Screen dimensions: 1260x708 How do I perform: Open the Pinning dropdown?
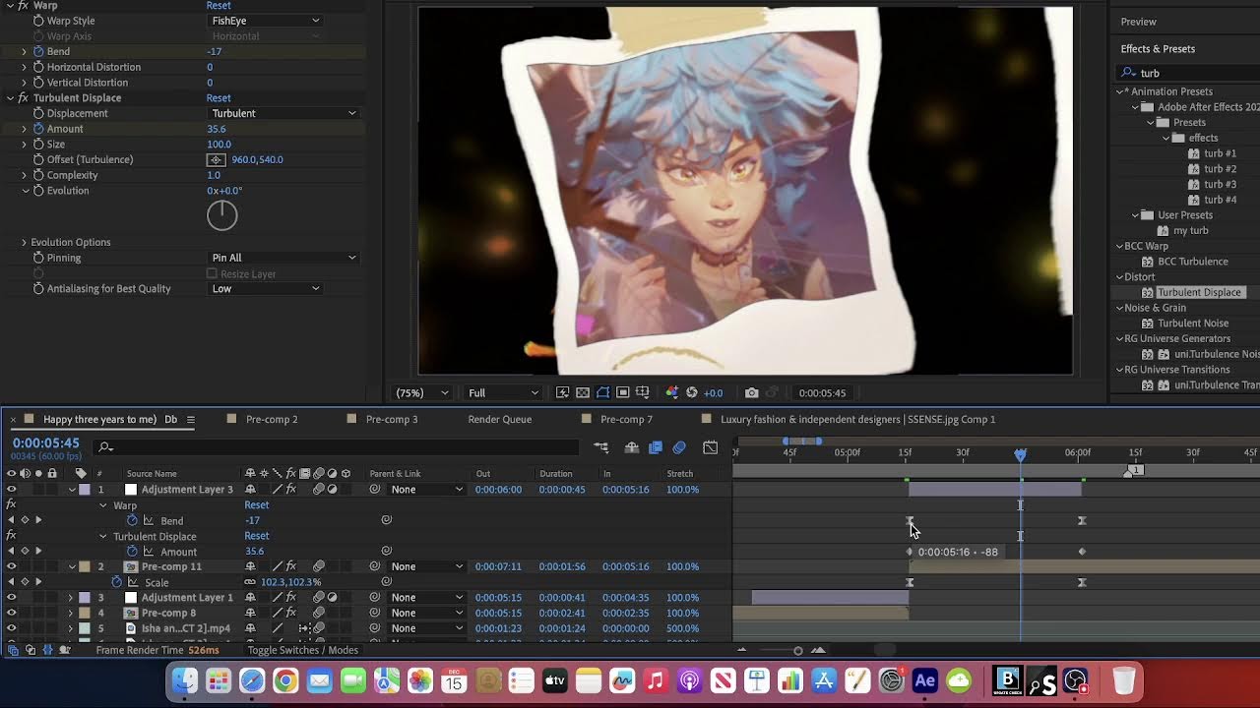(283, 258)
